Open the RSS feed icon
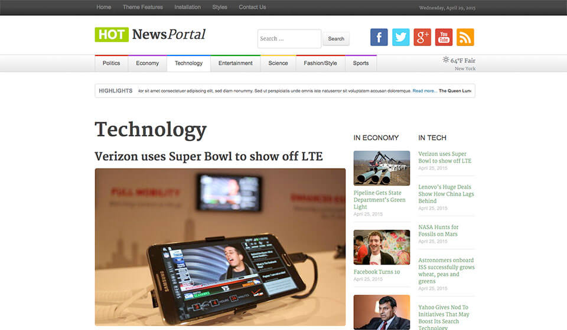 coord(465,37)
